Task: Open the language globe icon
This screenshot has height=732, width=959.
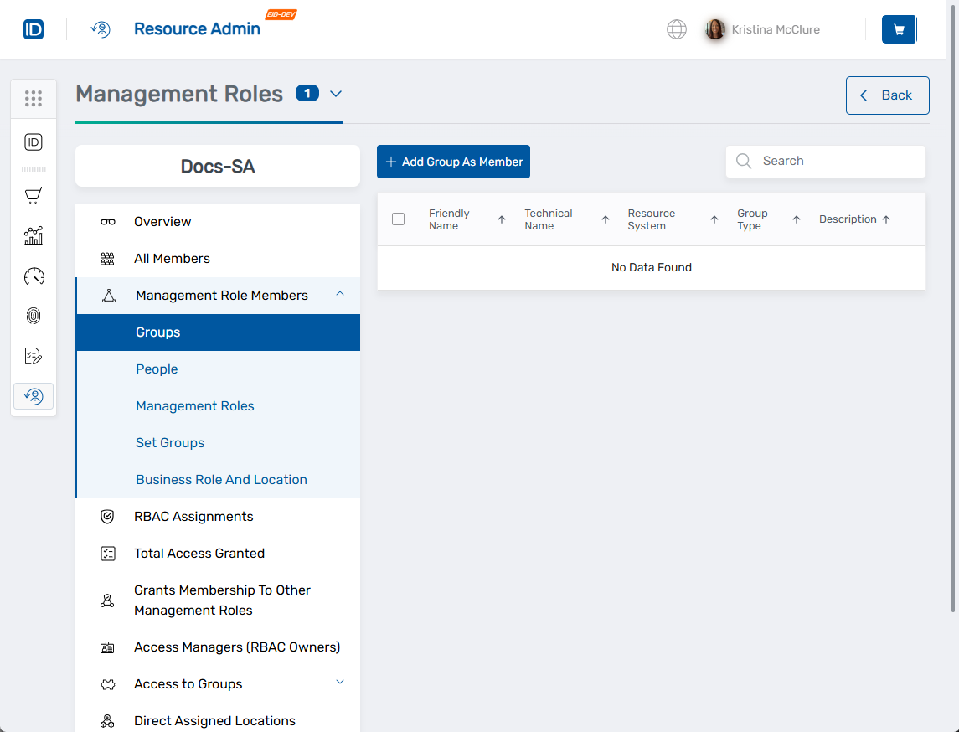Action: click(677, 29)
